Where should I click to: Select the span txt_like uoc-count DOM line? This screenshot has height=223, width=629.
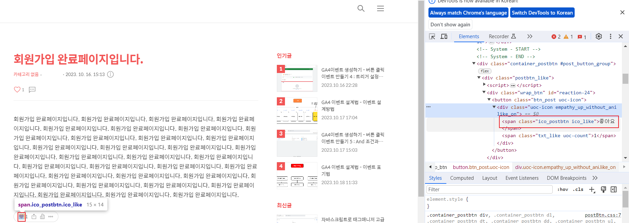pos(559,136)
